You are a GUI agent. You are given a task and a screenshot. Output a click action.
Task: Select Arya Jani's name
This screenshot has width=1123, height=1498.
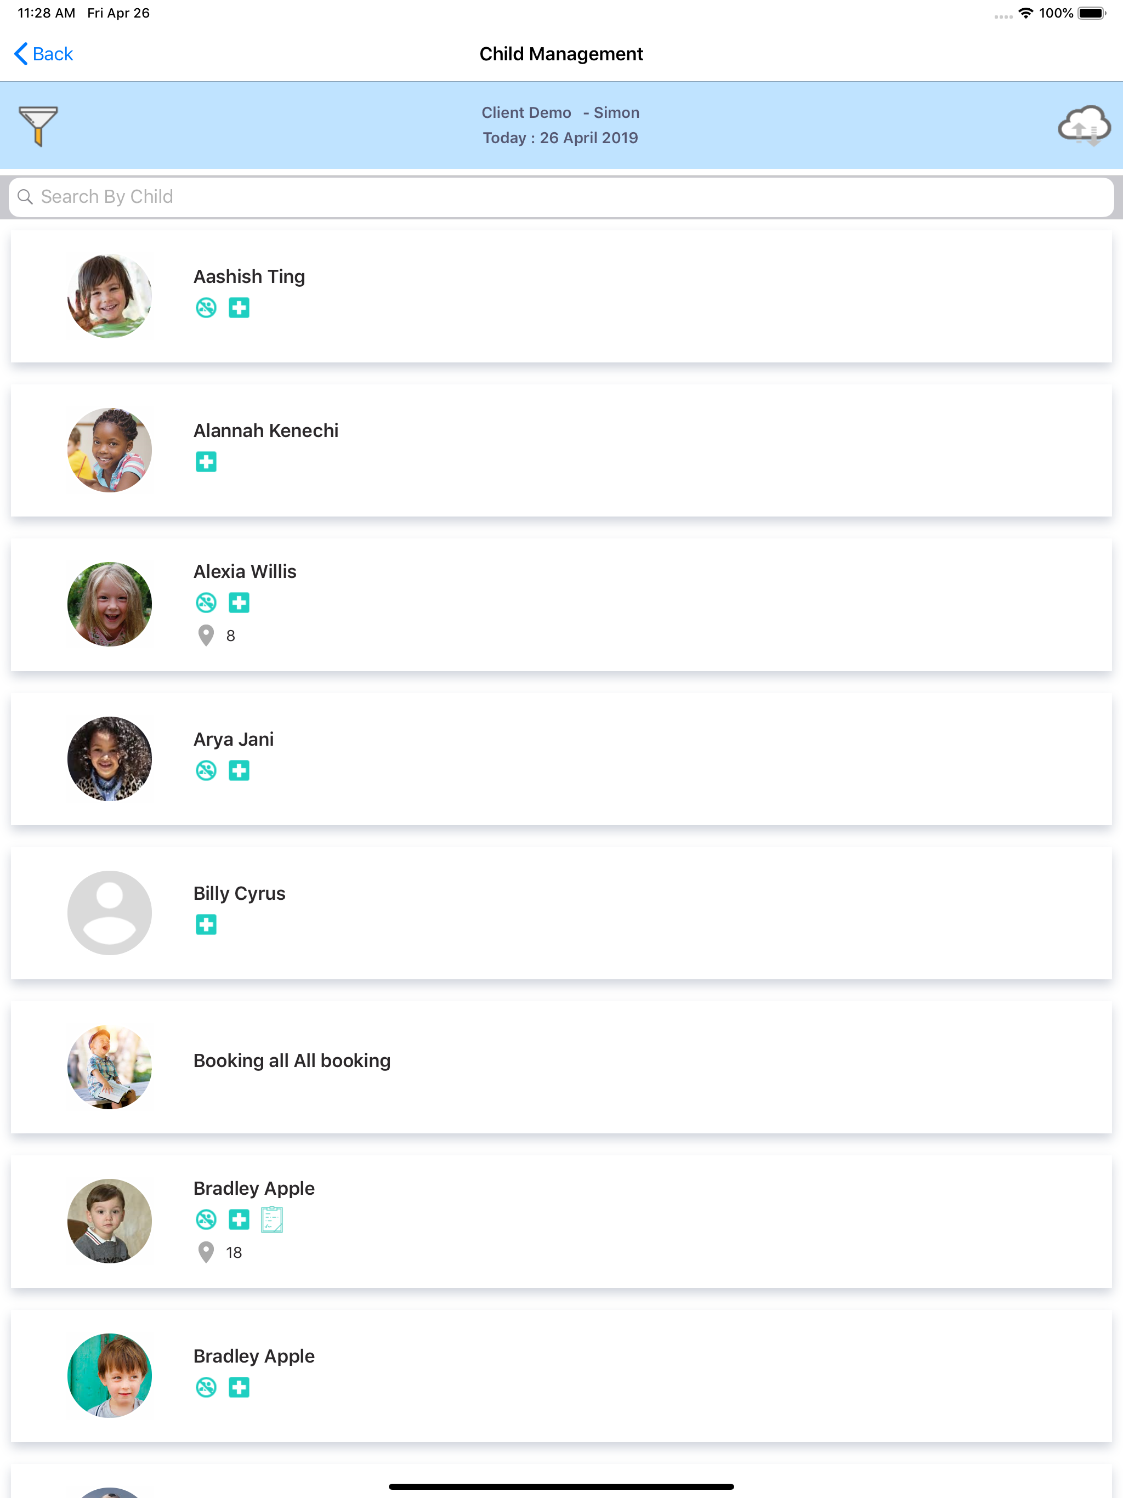point(234,740)
